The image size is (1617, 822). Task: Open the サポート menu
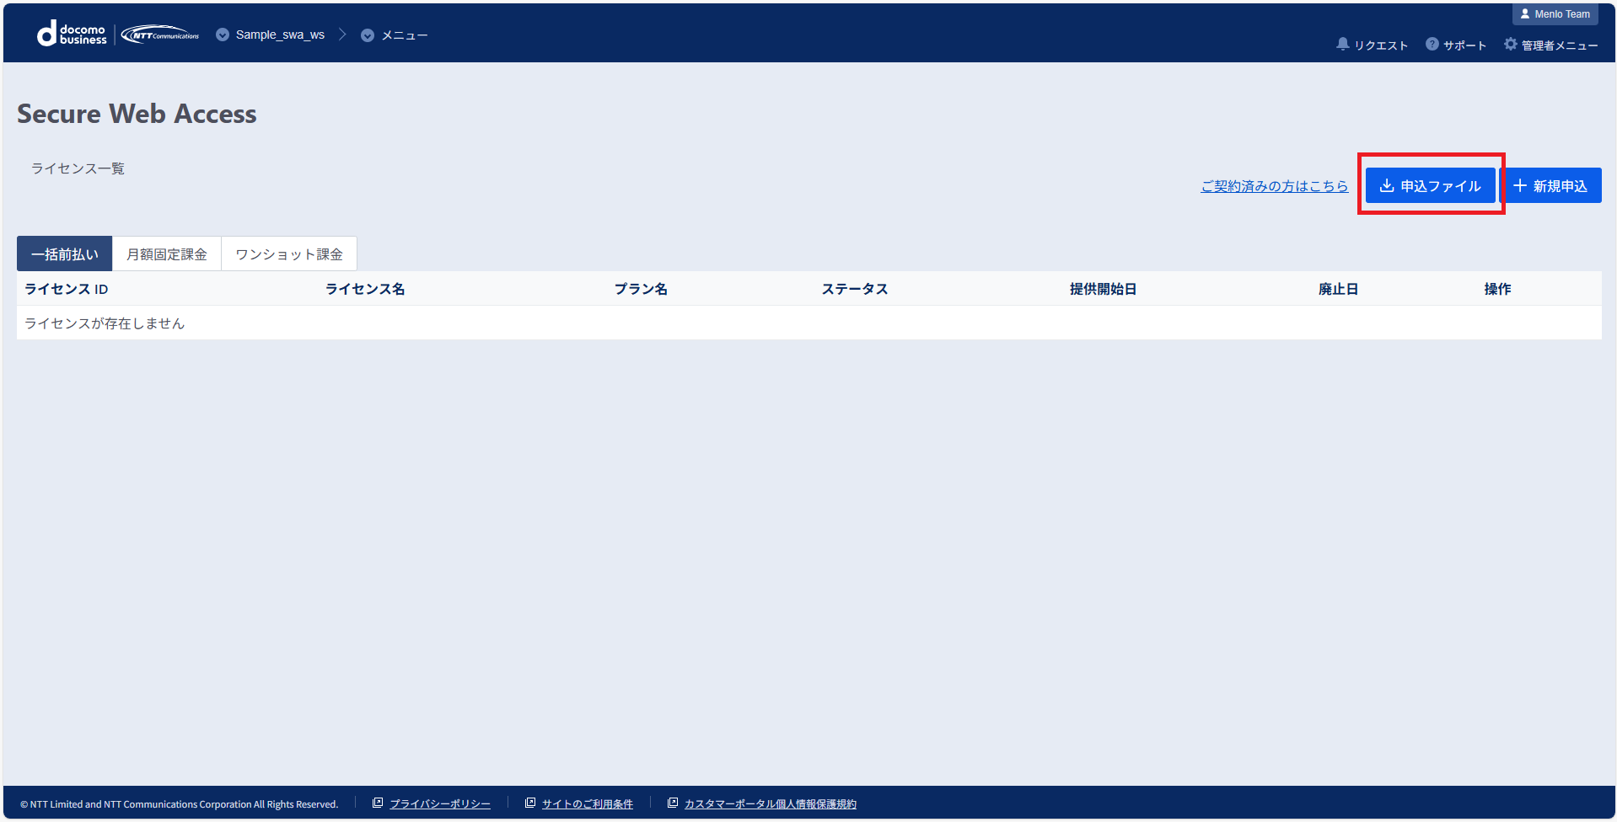tap(1456, 45)
